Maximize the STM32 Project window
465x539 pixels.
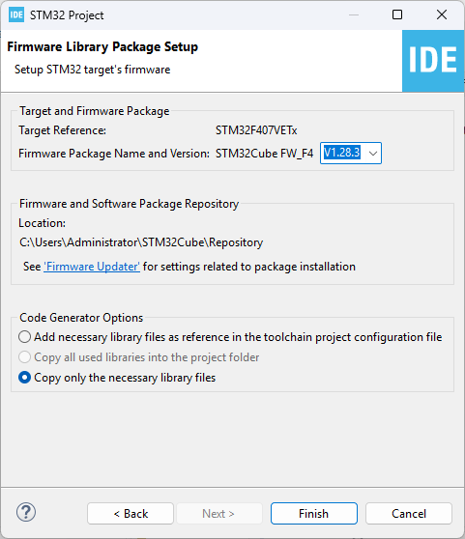[397, 14]
